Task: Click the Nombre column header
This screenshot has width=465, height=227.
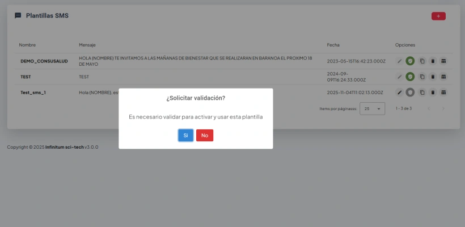Action: 27,45
